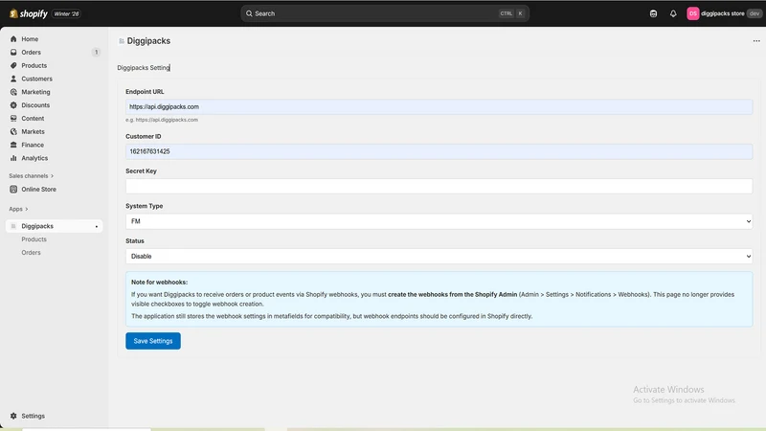Select Diggipacks app in sidebar
The width and height of the screenshot is (766, 431).
(54, 226)
